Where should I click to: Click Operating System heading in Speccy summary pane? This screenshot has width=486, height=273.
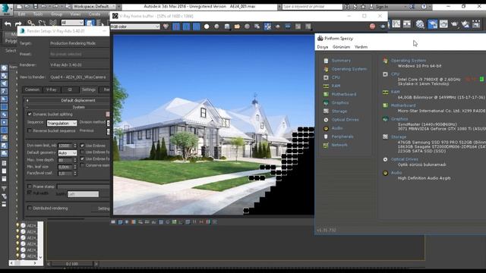pos(409,61)
